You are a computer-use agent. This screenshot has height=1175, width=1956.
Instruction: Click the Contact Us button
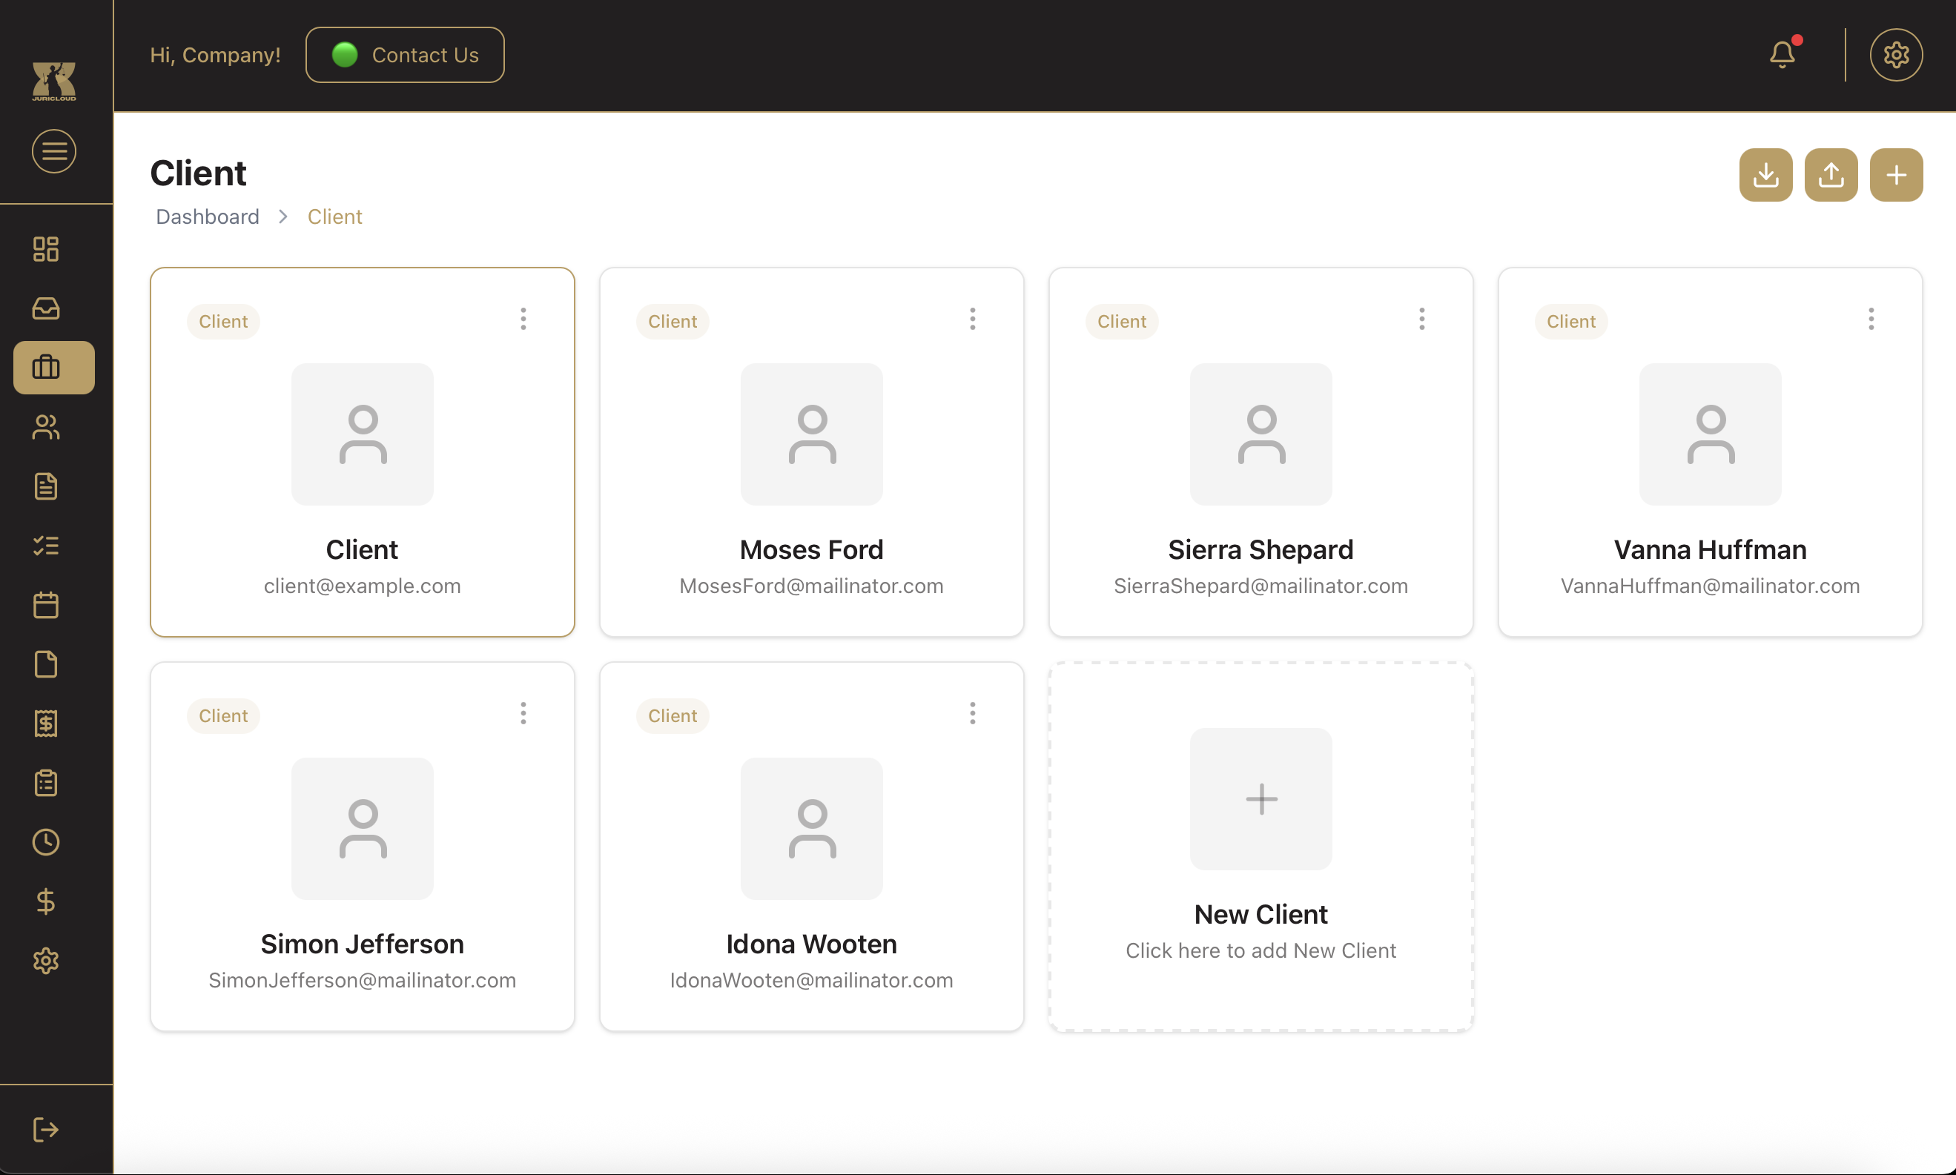[405, 54]
